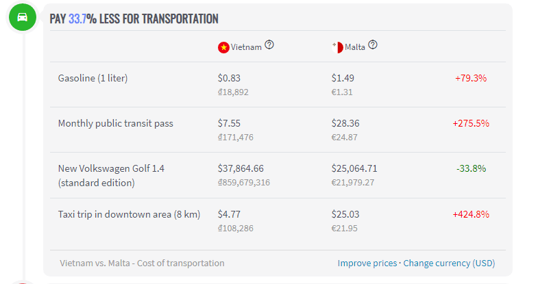Viewport: 538px width, 284px height.
Task: Click the Vietnam flag icon
Action: (223, 47)
